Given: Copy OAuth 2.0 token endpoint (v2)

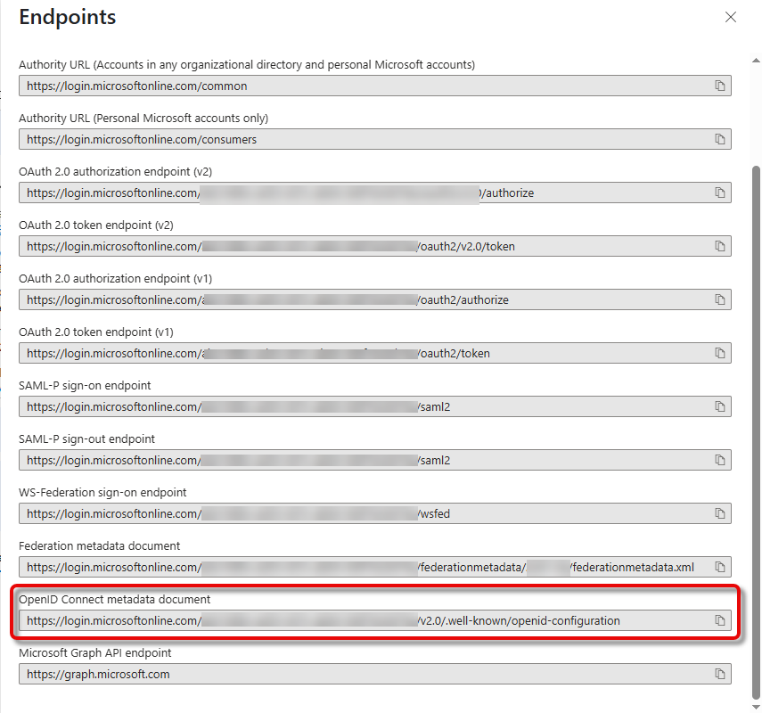Looking at the screenshot, I should (719, 247).
